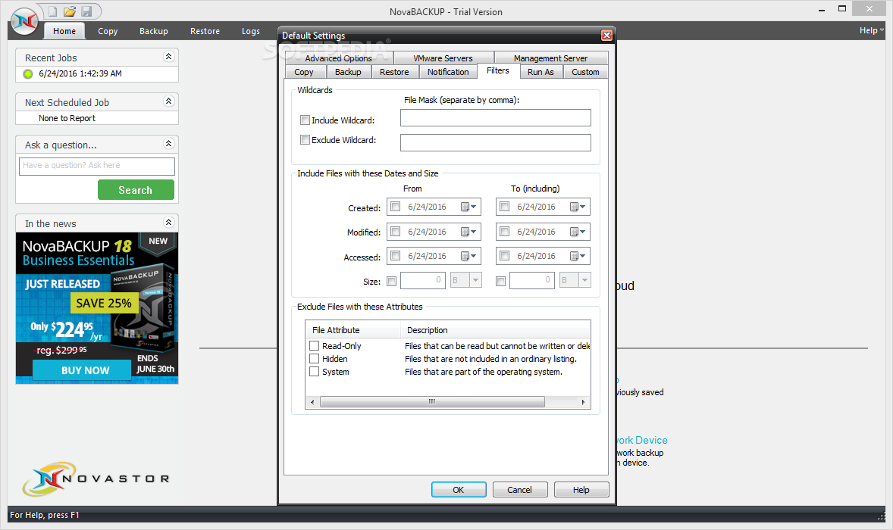Click the attributes list left scroll arrow
The height and width of the screenshot is (530, 893).
click(x=312, y=402)
